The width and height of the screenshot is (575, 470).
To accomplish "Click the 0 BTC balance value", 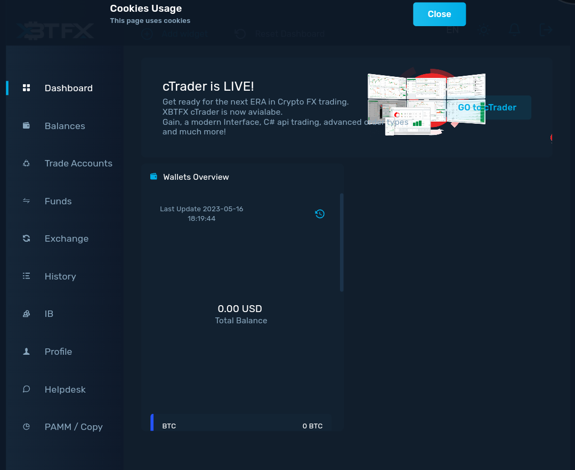I will (312, 426).
